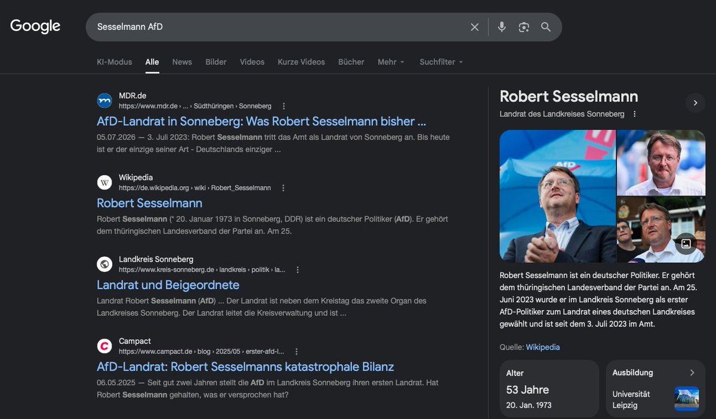
Task: Open the Bücher tab
Action: [x=351, y=62]
